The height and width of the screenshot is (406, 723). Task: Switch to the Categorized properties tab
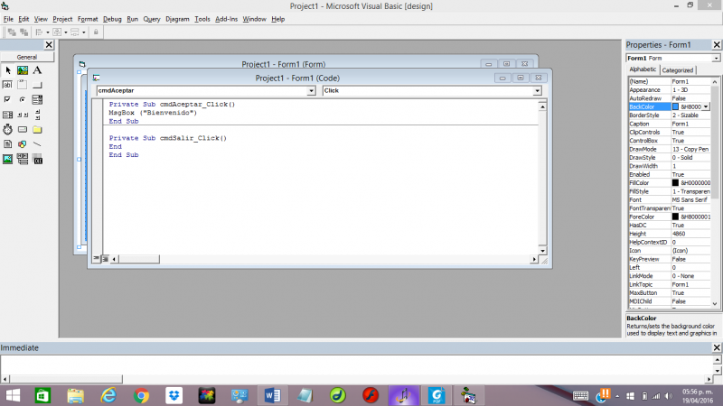point(677,70)
